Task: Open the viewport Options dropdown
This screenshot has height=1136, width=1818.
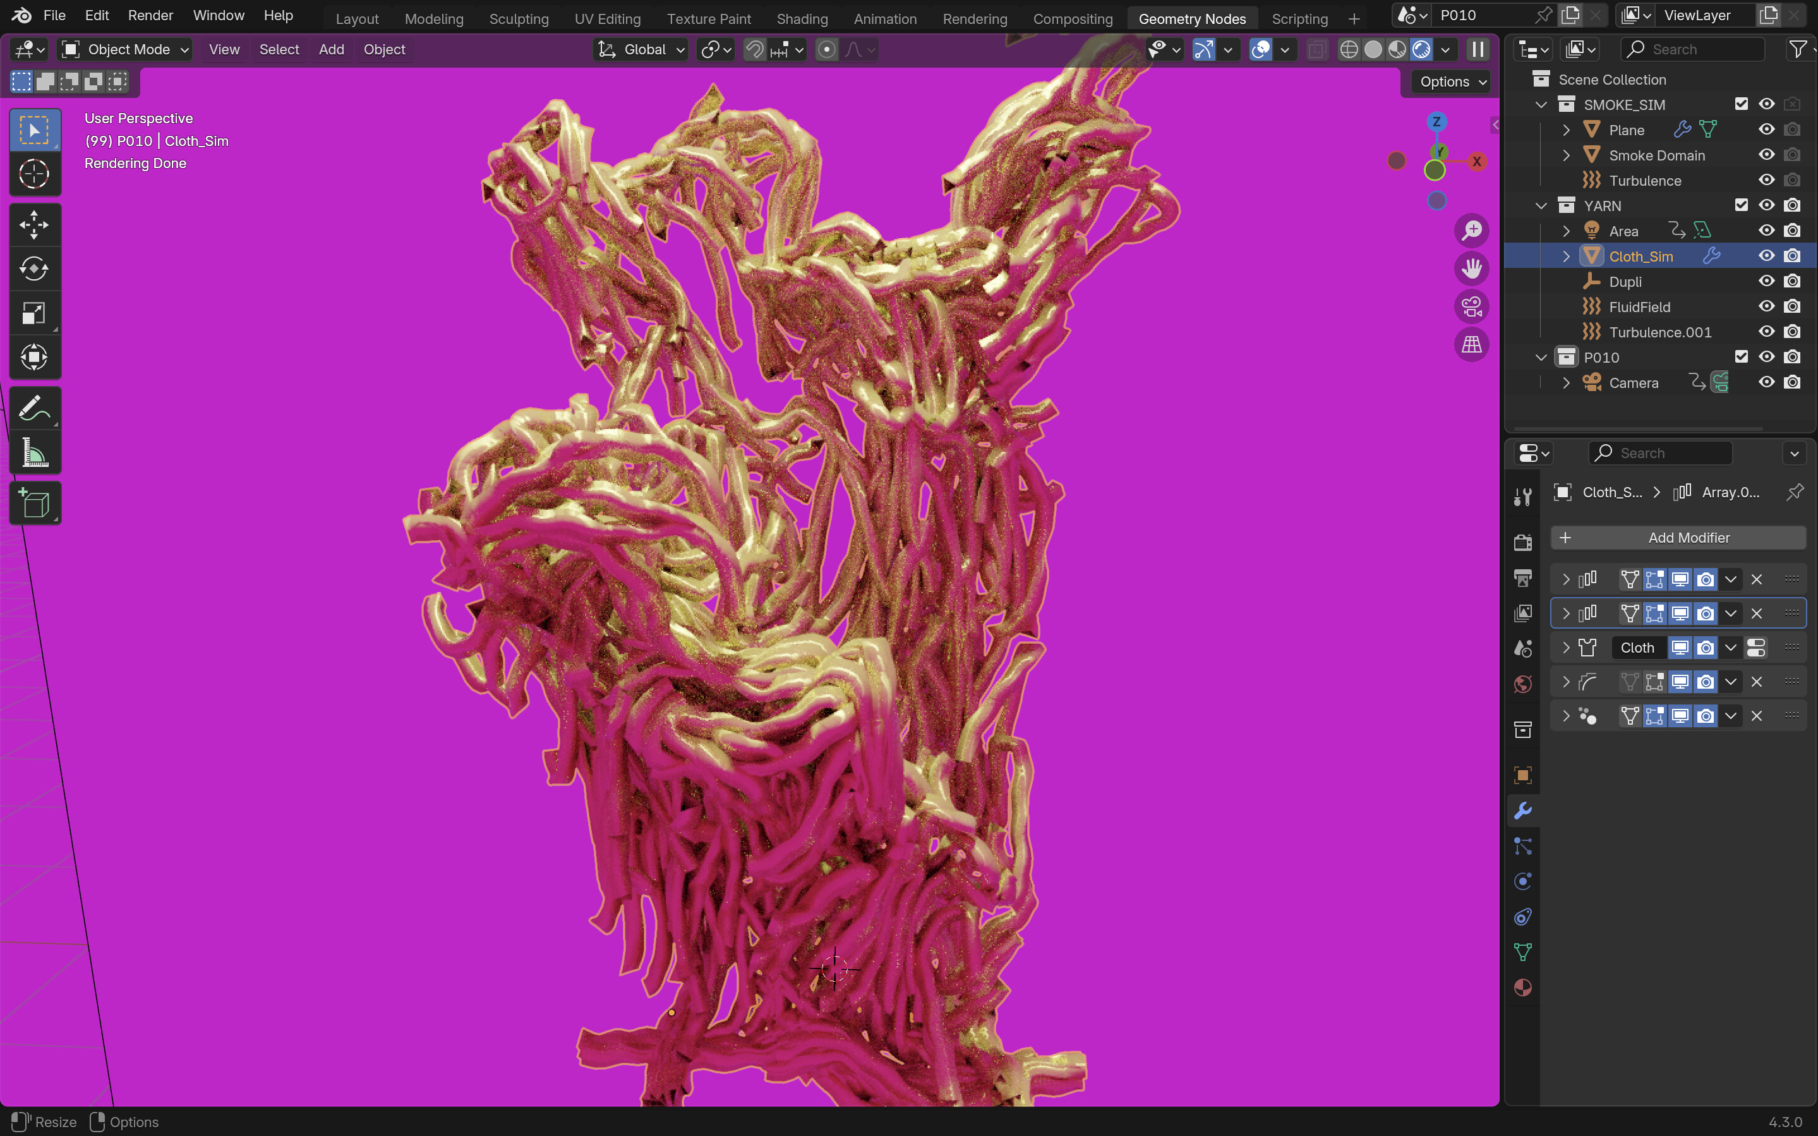Action: (x=1452, y=82)
